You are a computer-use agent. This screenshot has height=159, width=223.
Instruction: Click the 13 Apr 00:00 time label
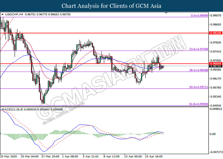point(133,156)
